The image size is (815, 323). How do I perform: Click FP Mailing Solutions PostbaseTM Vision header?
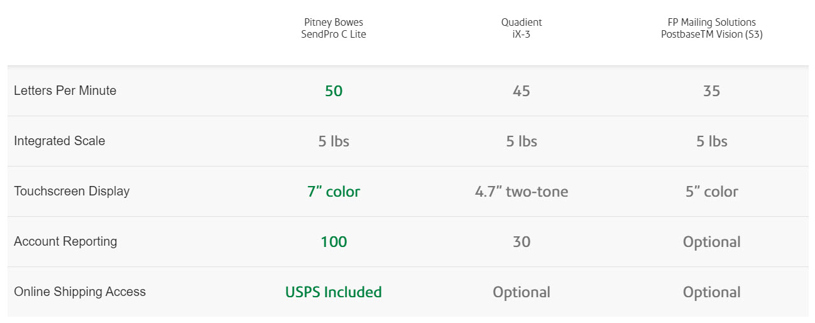tap(711, 28)
